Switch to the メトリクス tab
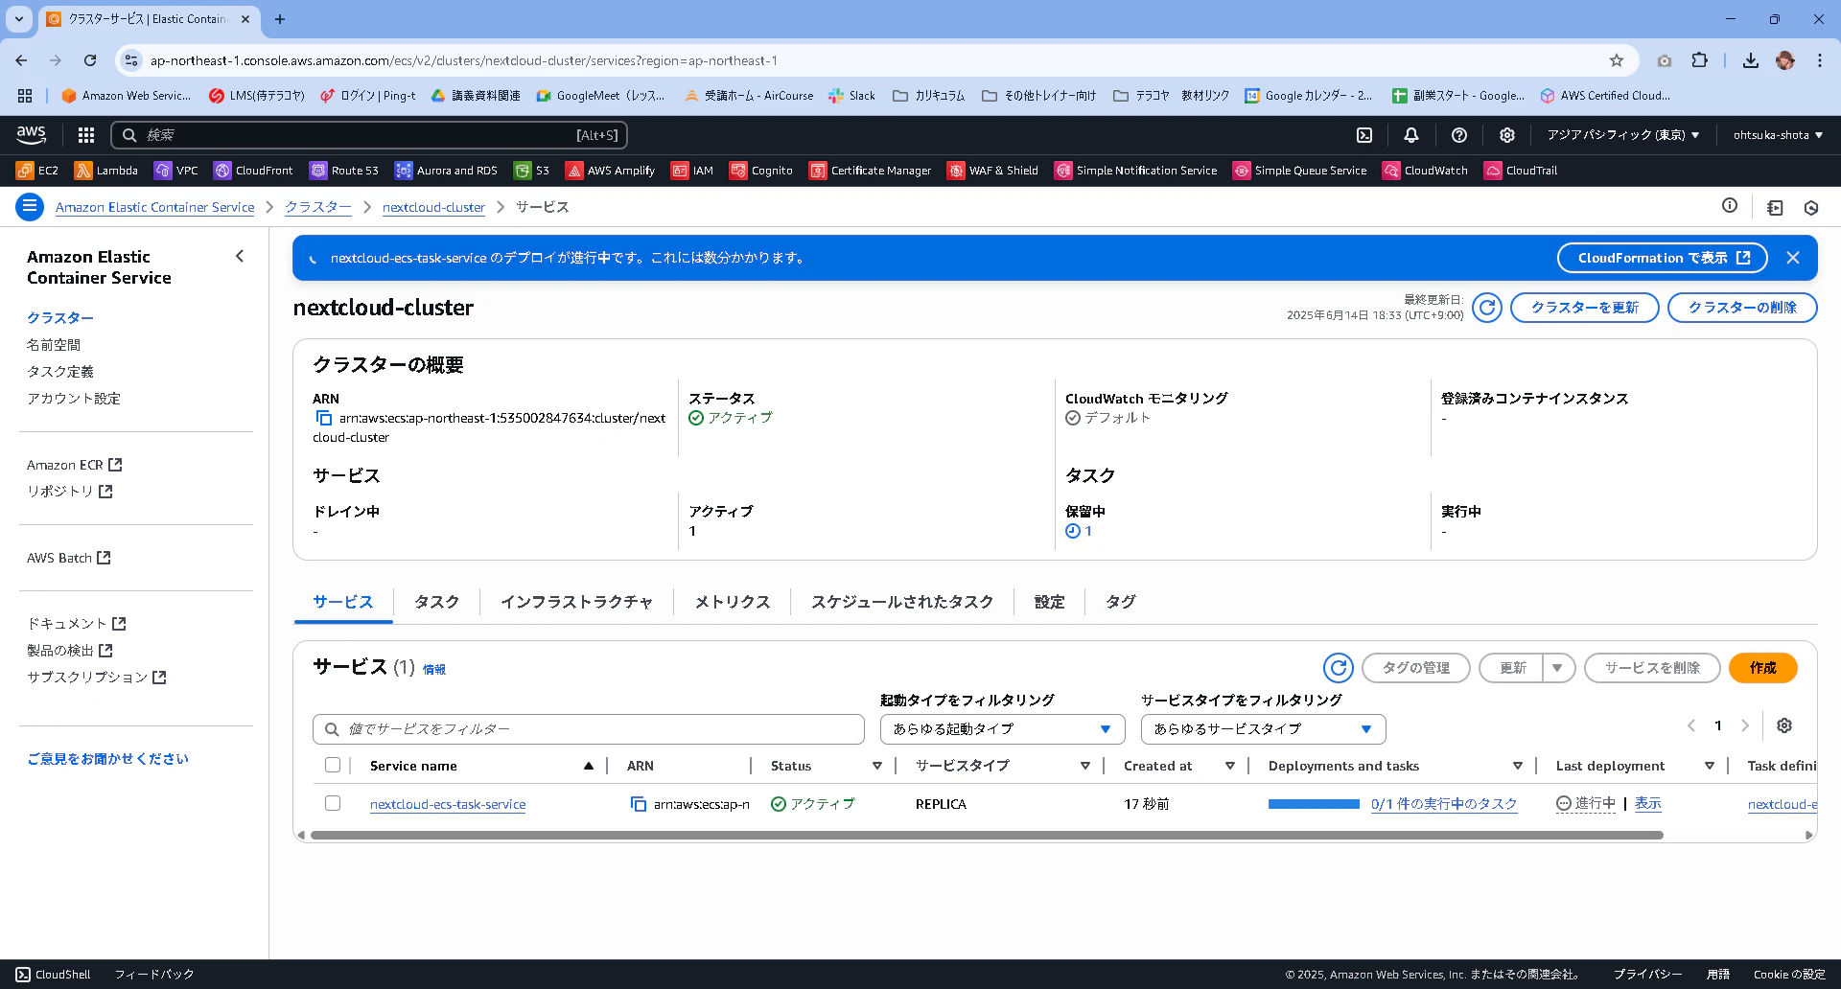The width and height of the screenshot is (1841, 989). pyautogui.click(x=732, y=602)
